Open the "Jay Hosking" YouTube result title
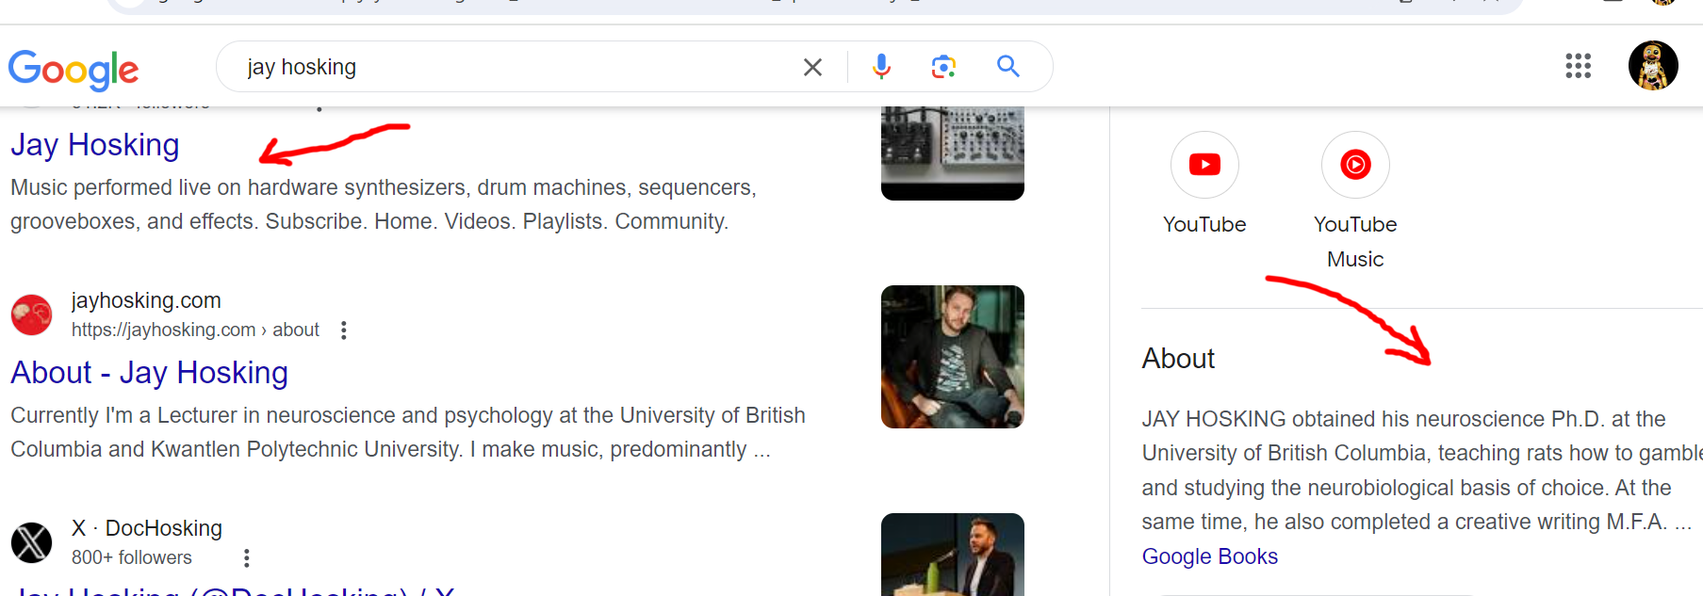The height and width of the screenshot is (596, 1703). click(95, 145)
